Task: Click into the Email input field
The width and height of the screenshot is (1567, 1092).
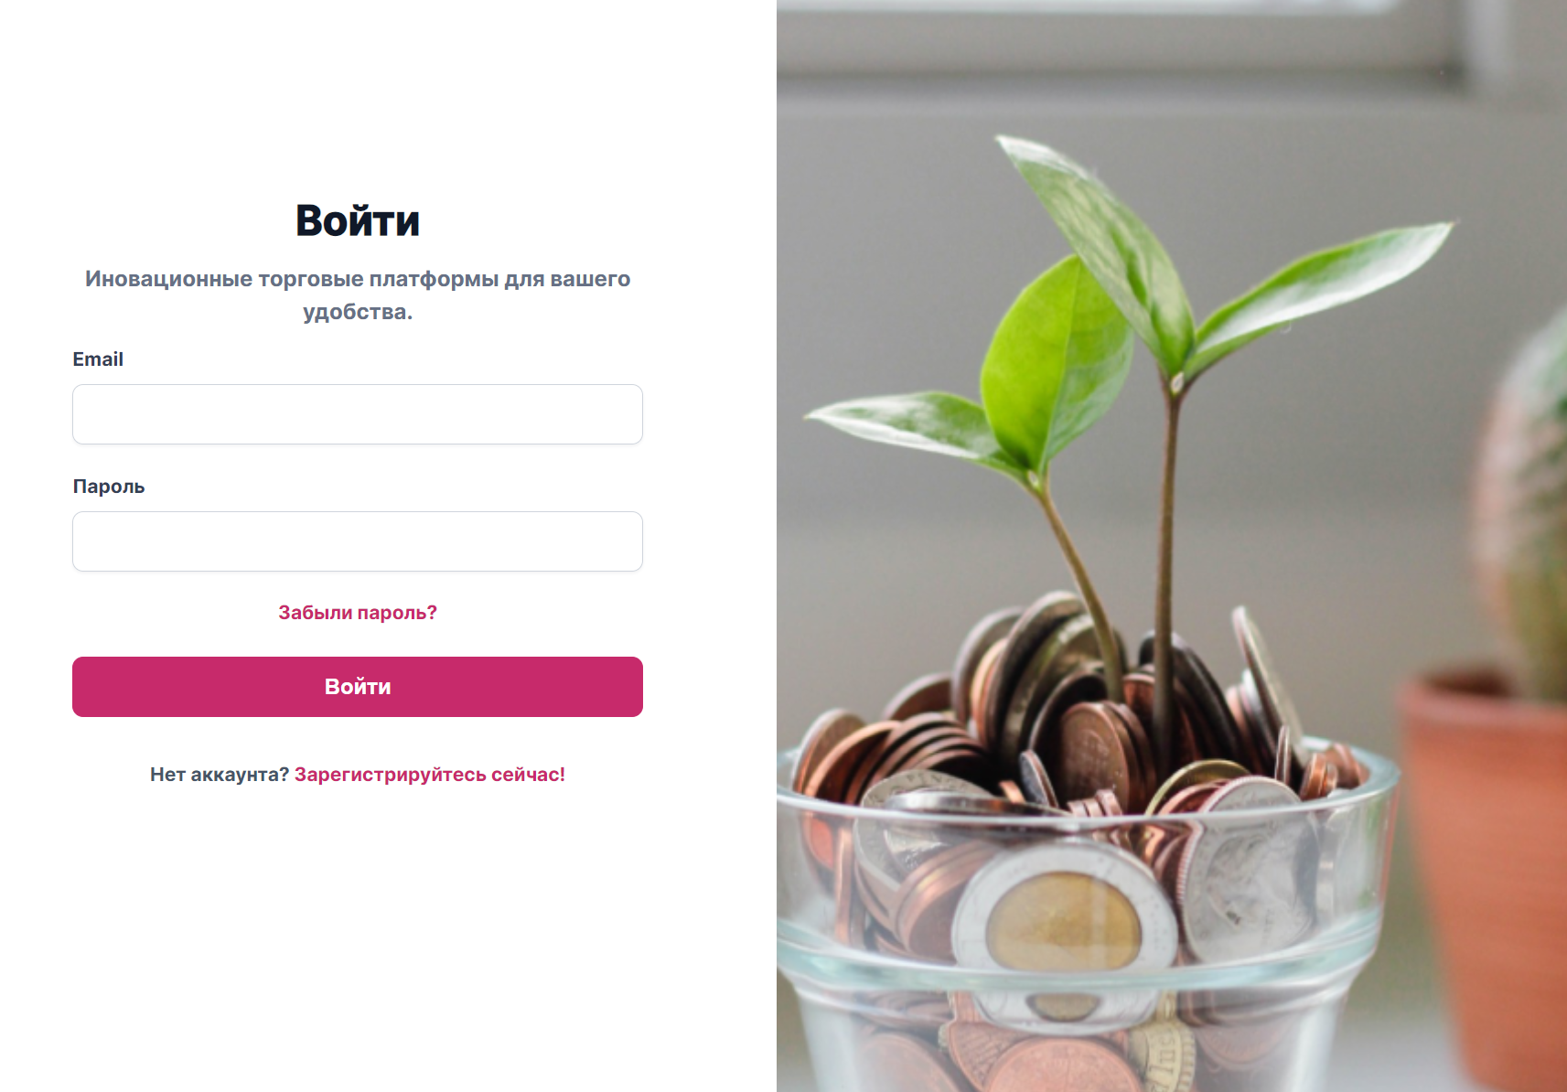Action: (x=358, y=414)
